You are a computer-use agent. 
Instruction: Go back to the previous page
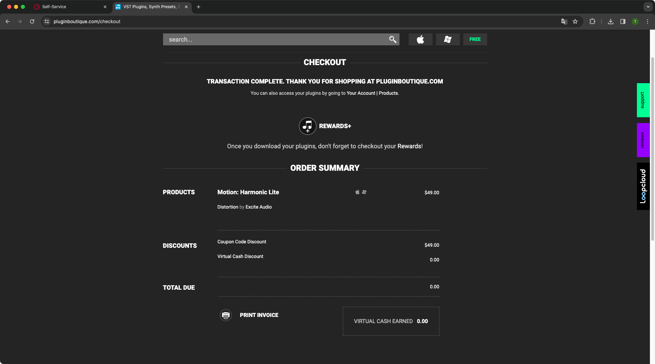pyautogui.click(x=8, y=21)
